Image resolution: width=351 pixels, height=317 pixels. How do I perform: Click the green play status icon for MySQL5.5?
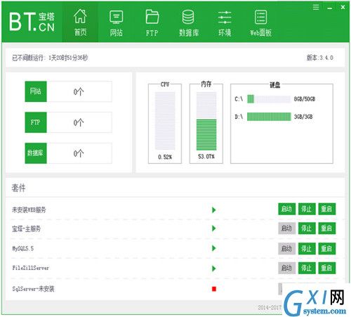(214, 248)
